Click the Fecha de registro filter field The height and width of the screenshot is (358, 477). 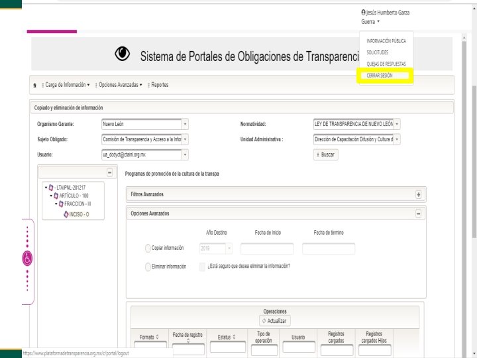point(188,350)
